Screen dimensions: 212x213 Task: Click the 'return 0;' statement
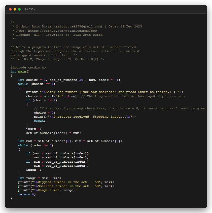click(x=27, y=194)
